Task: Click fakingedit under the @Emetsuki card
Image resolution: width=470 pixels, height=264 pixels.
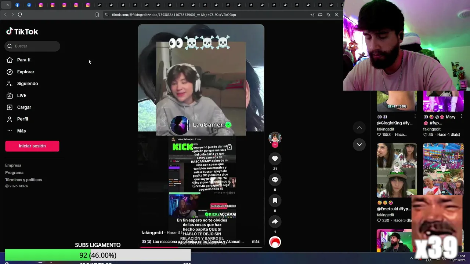Action: [x=385, y=215]
